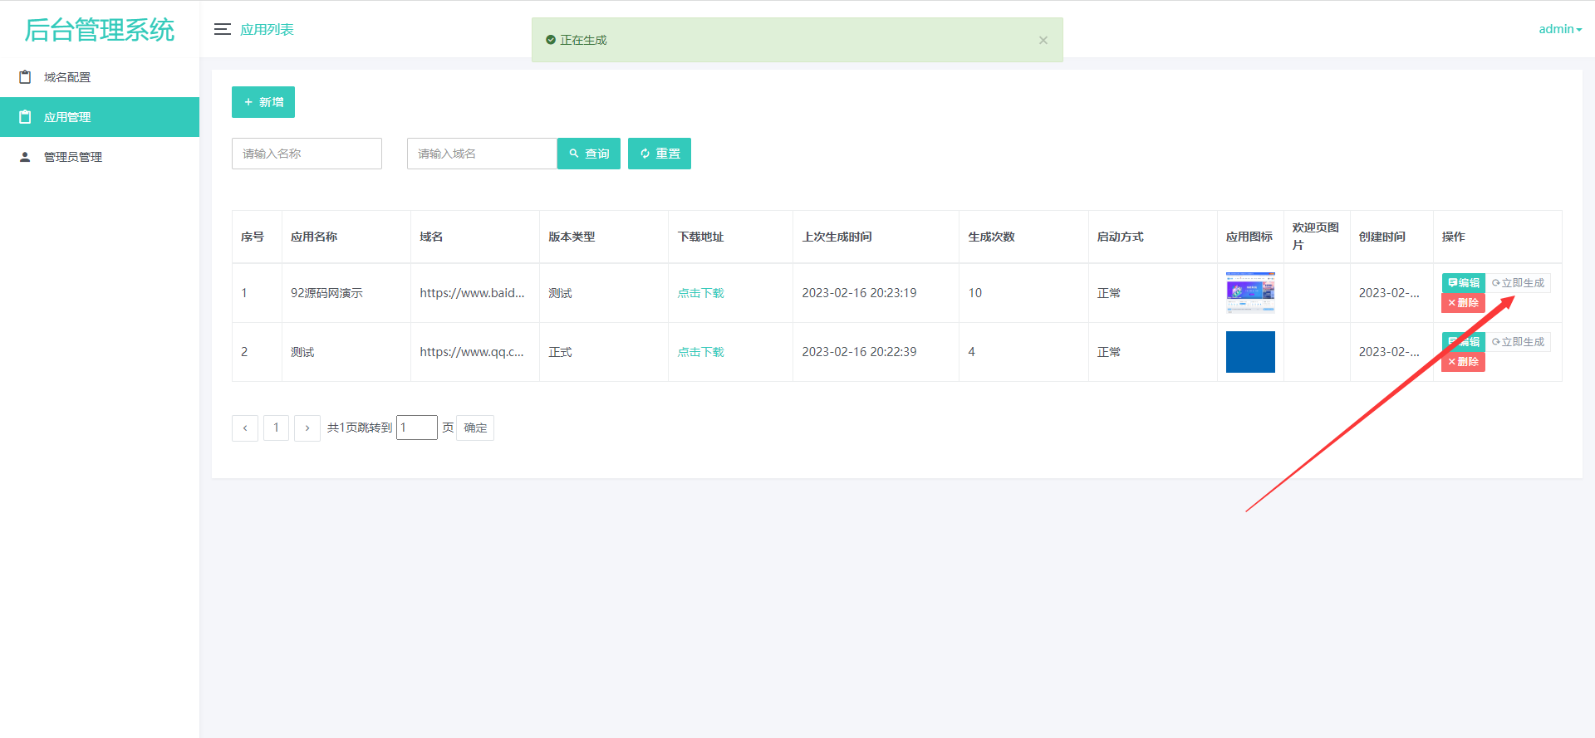The image size is (1595, 738).
Task: Click 立即生成 for the 测试 row
Action: pos(1519,342)
